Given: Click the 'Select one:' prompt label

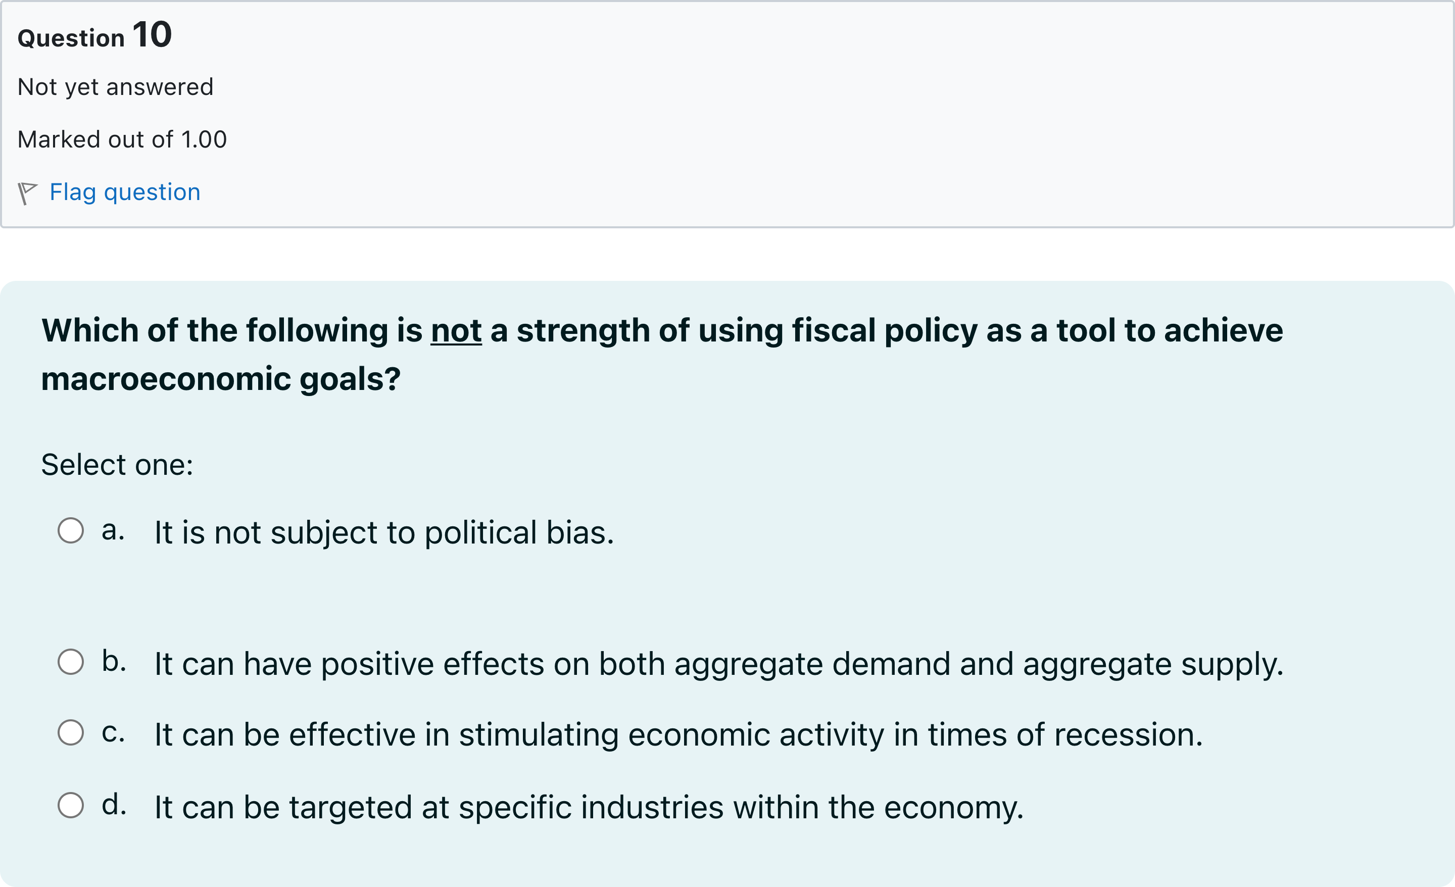Looking at the screenshot, I should [117, 465].
